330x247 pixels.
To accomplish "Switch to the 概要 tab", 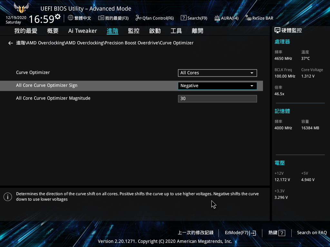I will click(x=53, y=31).
